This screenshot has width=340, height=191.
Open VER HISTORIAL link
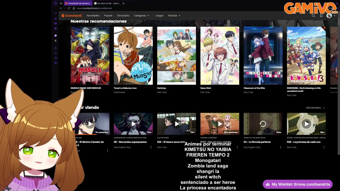315,108
